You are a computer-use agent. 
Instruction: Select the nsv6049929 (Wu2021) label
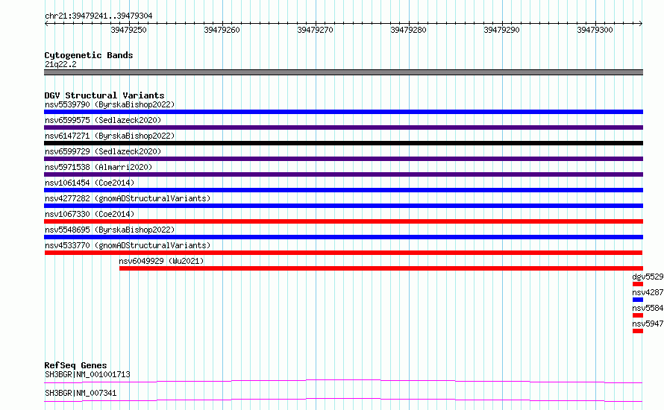pyautogui.click(x=161, y=261)
